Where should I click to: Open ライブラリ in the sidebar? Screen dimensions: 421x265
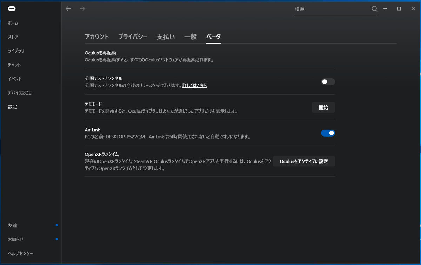click(16, 51)
